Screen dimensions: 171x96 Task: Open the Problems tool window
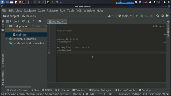click(x=62, y=90)
